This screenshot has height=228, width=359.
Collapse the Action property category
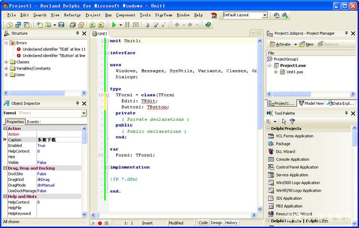[5, 128]
